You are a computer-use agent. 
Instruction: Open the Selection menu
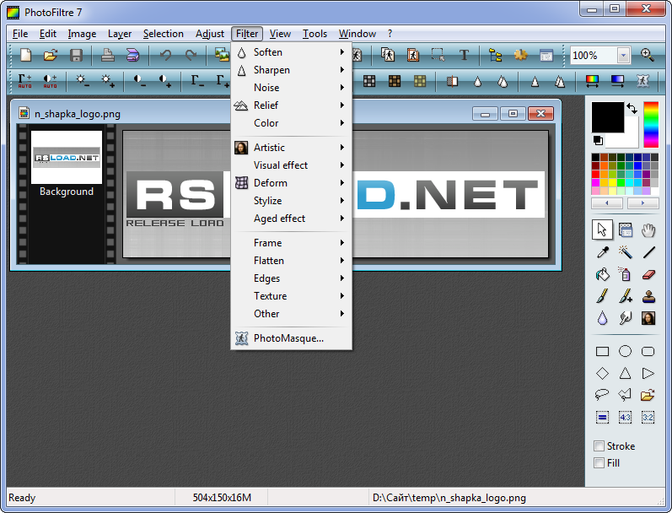click(164, 34)
